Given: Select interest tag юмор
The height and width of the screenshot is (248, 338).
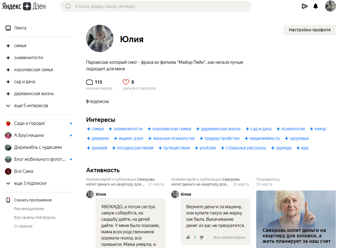Looking at the screenshot, I should coord(318,129).
